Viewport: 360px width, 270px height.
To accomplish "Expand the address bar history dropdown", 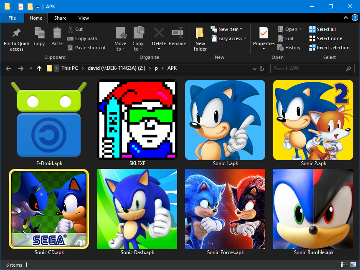I will pyautogui.click(x=254, y=69).
